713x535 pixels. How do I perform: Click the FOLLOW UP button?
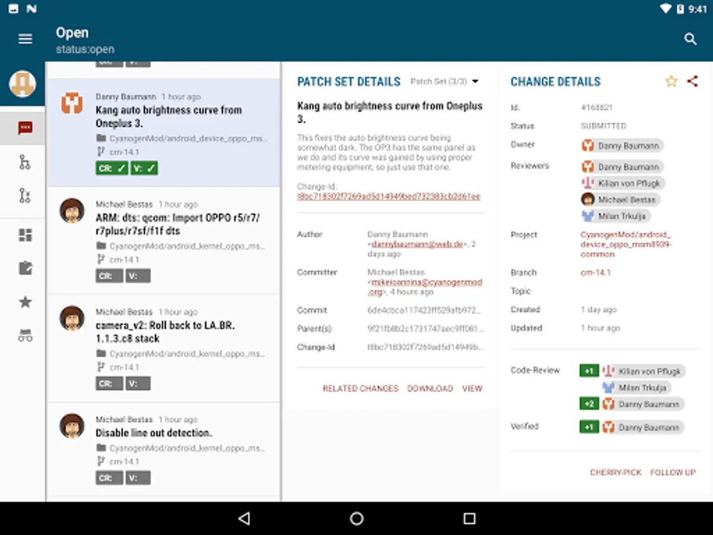tap(673, 472)
